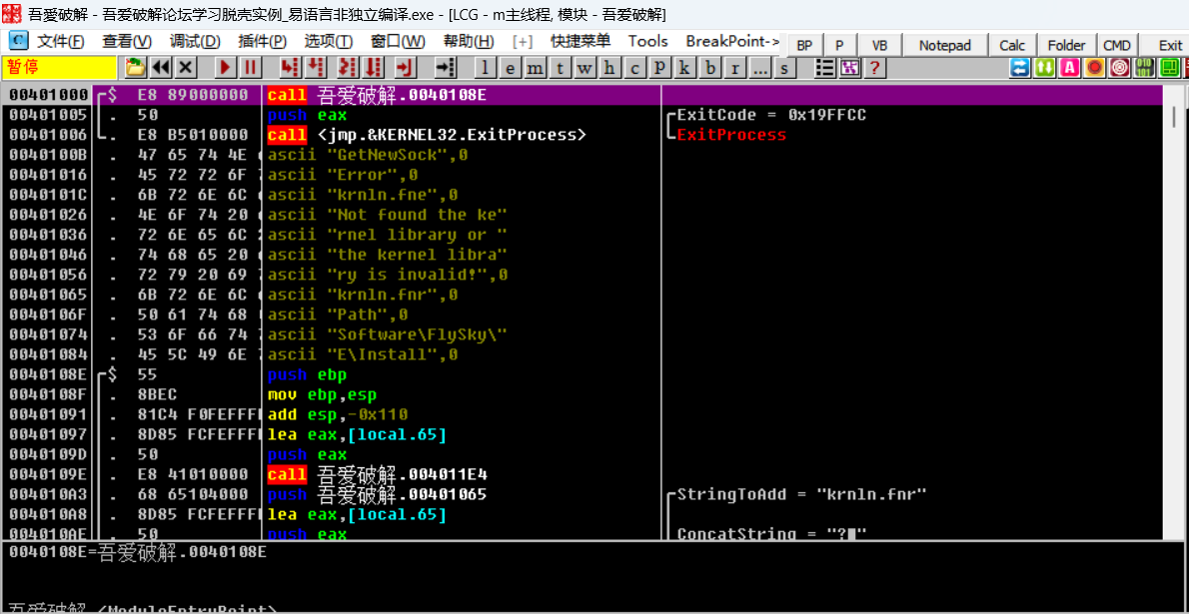Click the [+] menu item
1189x614 pixels.
pyautogui.click(x=524, y=41)
